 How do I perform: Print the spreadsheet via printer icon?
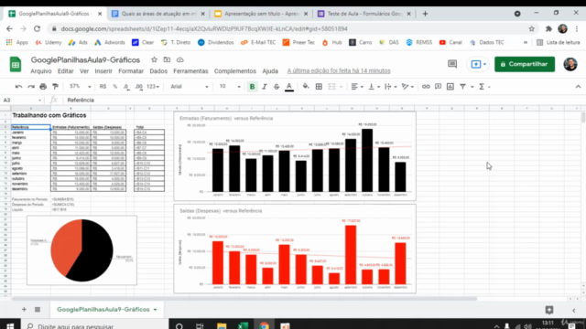point(43,87)
